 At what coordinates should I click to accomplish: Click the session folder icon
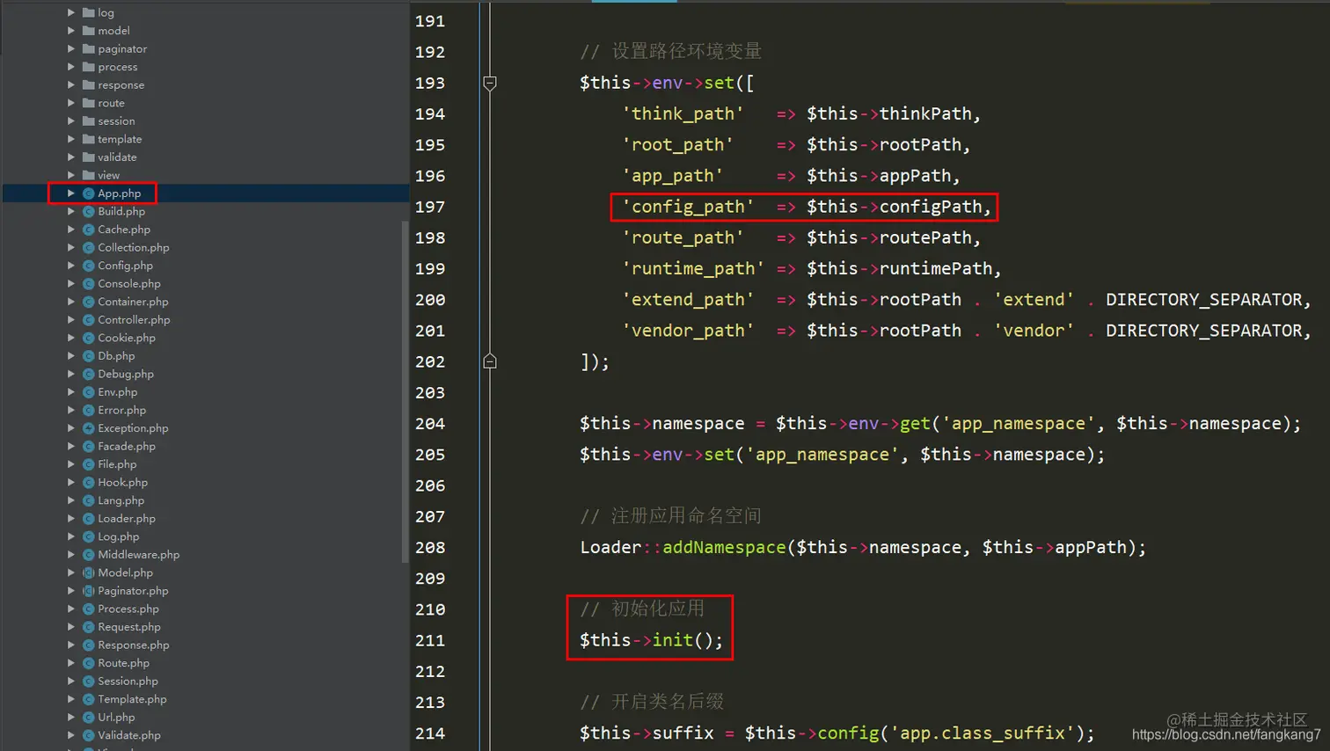click(88, 120)
